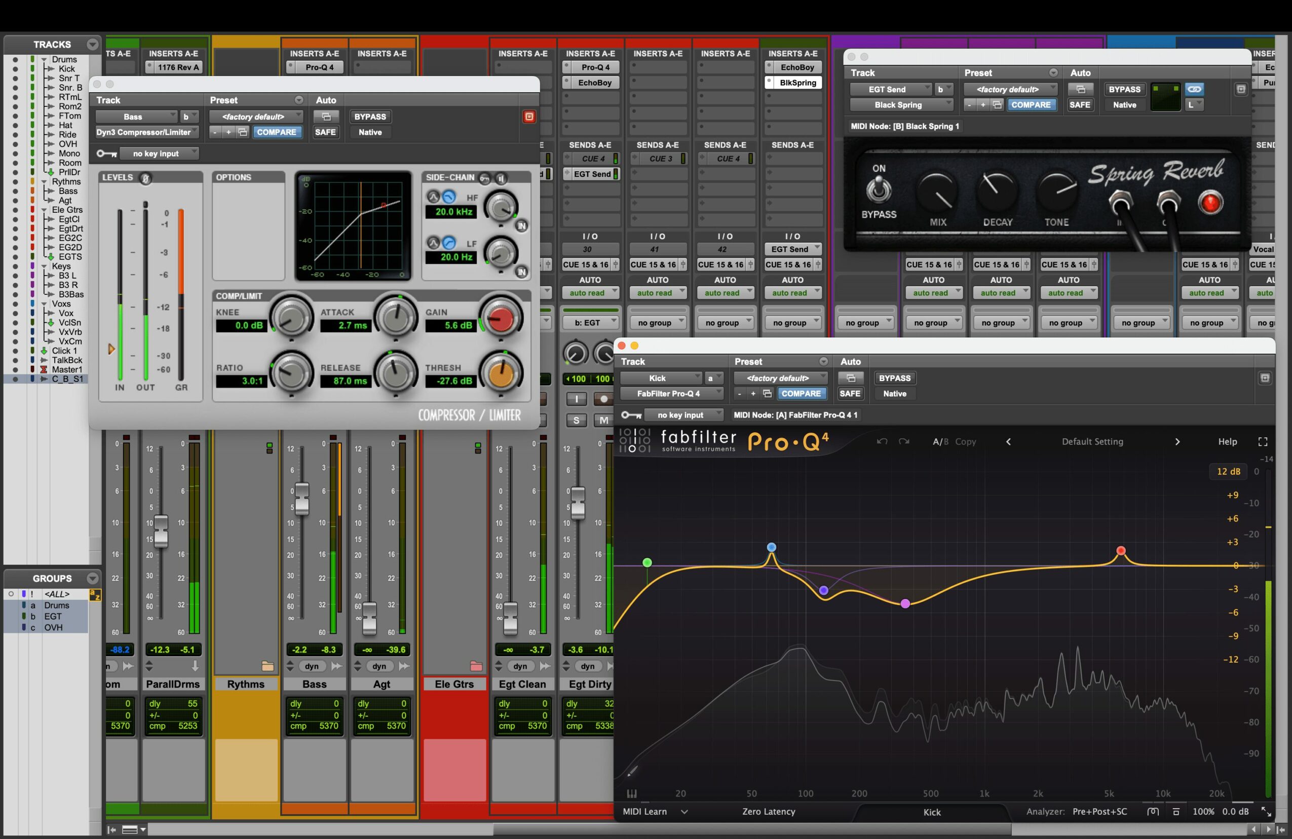Click the undo arrow in Pro-Q 4
Viewport: 1292px width, 839px height.
[x=882, y=441]
